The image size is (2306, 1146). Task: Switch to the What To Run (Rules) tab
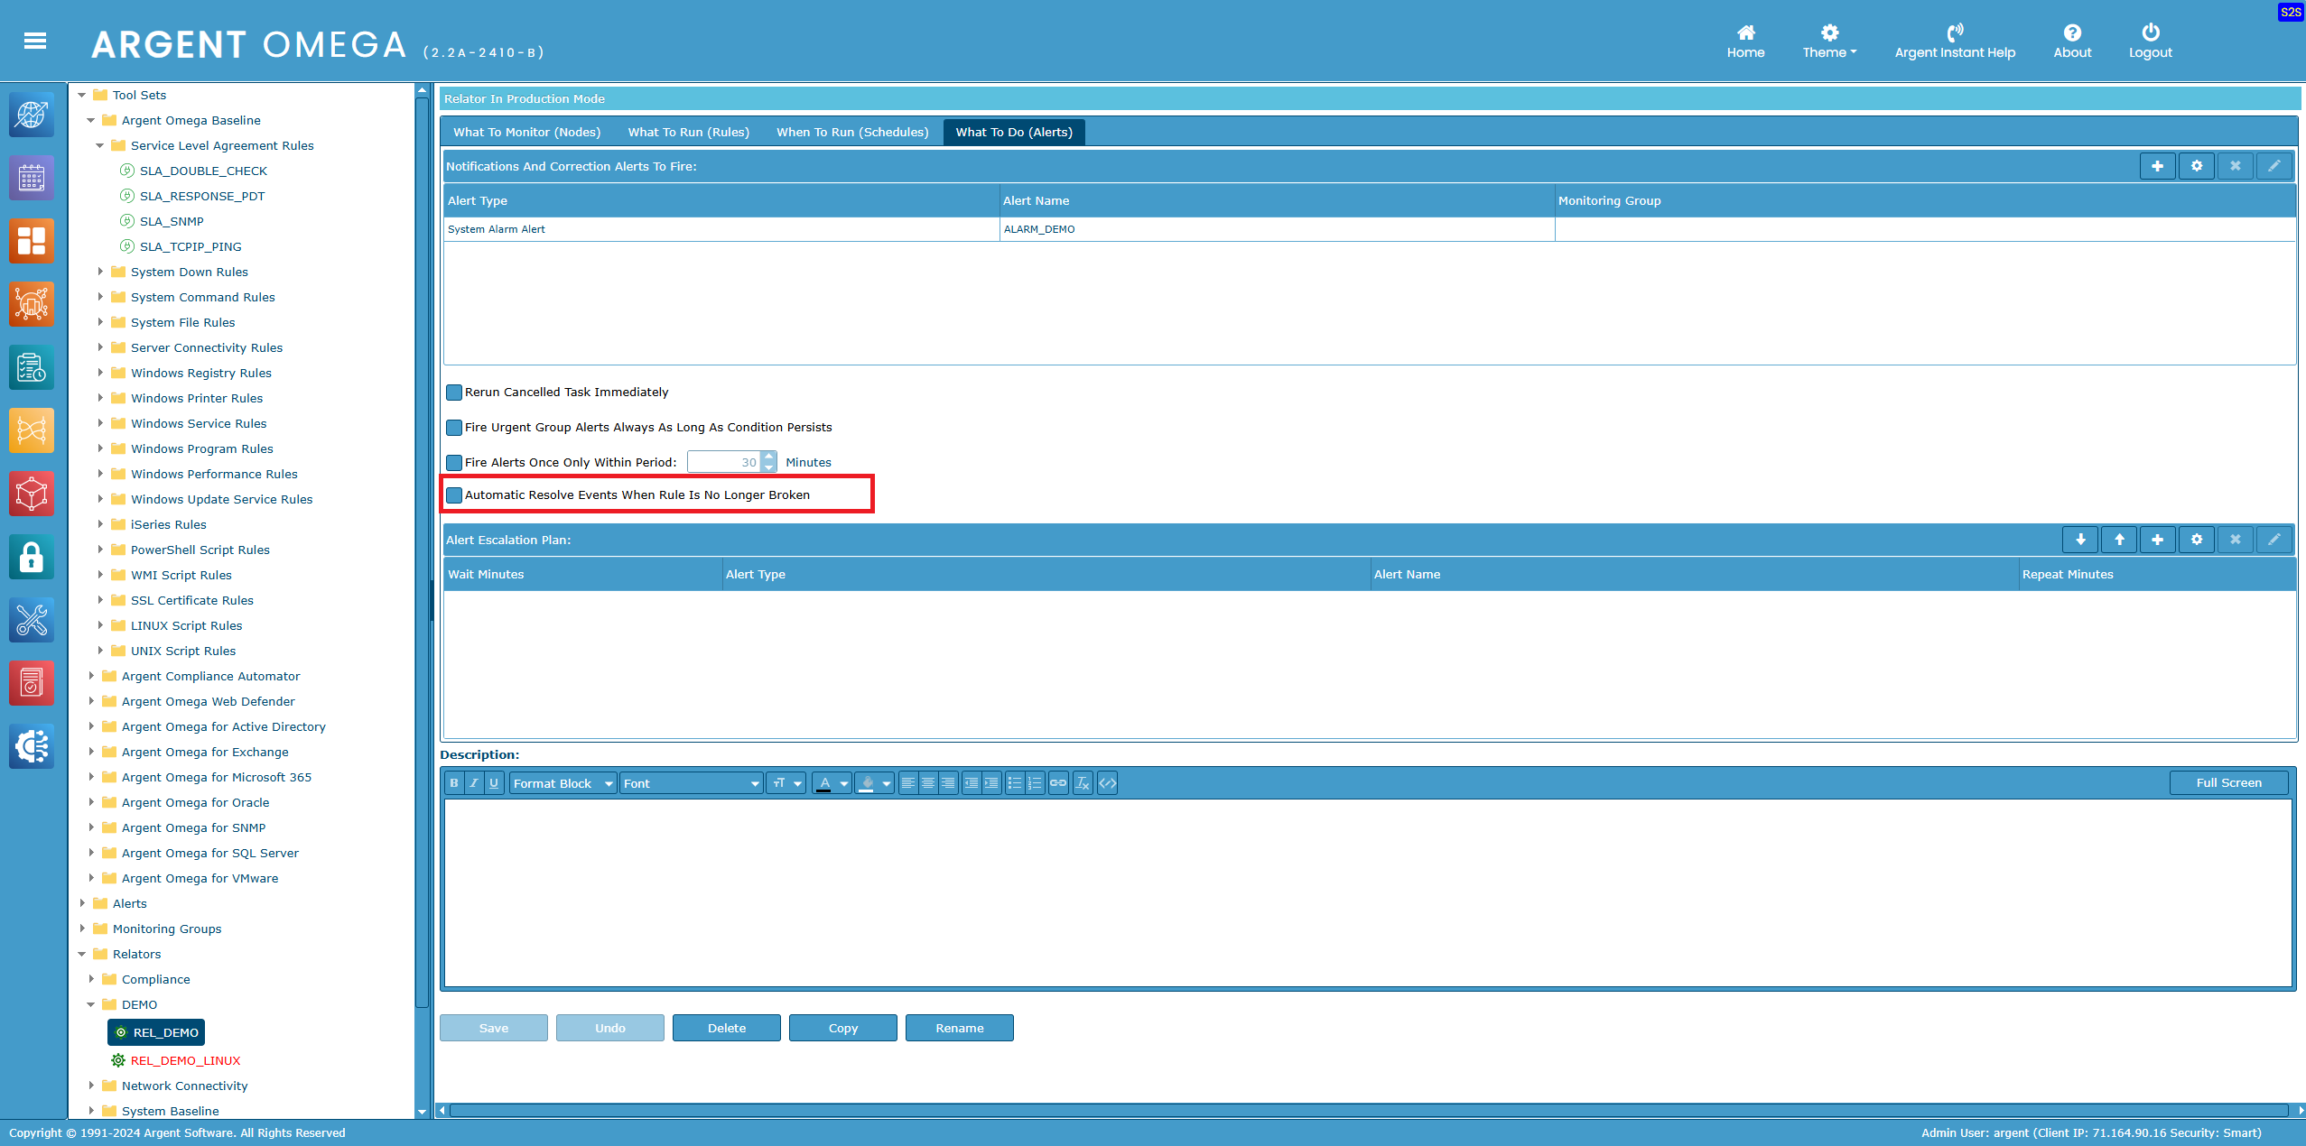[688, 133]
